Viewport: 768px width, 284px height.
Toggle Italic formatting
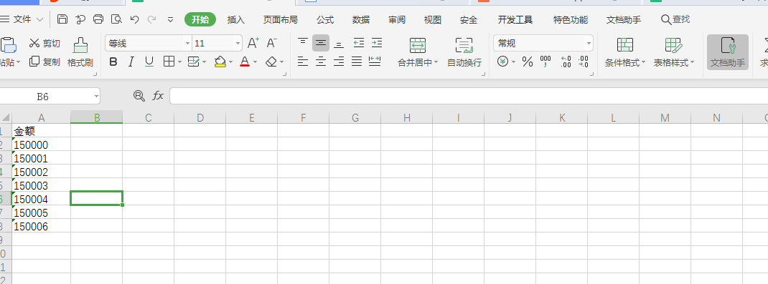[x=131, y=62]
